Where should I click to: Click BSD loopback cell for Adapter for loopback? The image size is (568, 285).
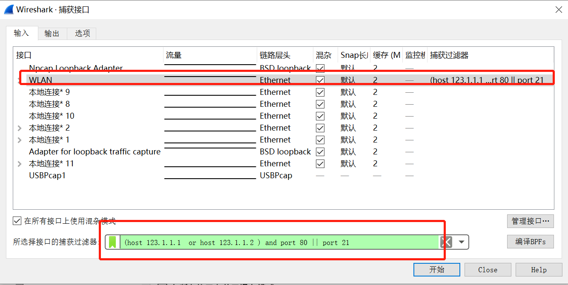point(285,151)
